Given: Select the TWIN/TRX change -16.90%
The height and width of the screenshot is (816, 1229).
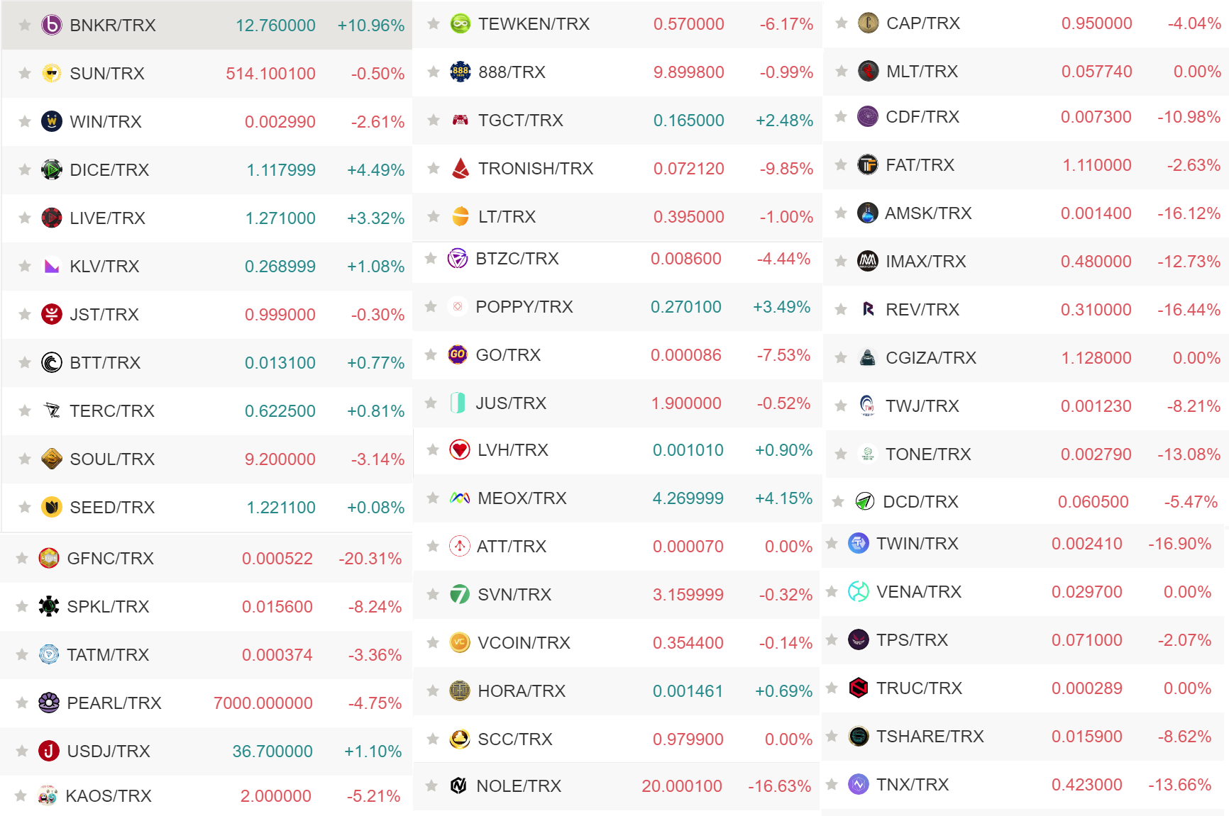Looking at the screenshot, I should tap(1180, 544).
